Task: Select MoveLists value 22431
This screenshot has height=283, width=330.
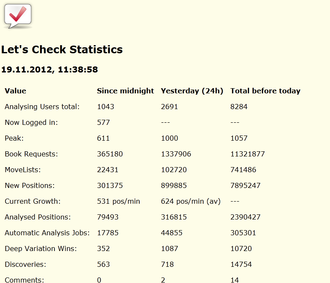Action: point(108,170)
